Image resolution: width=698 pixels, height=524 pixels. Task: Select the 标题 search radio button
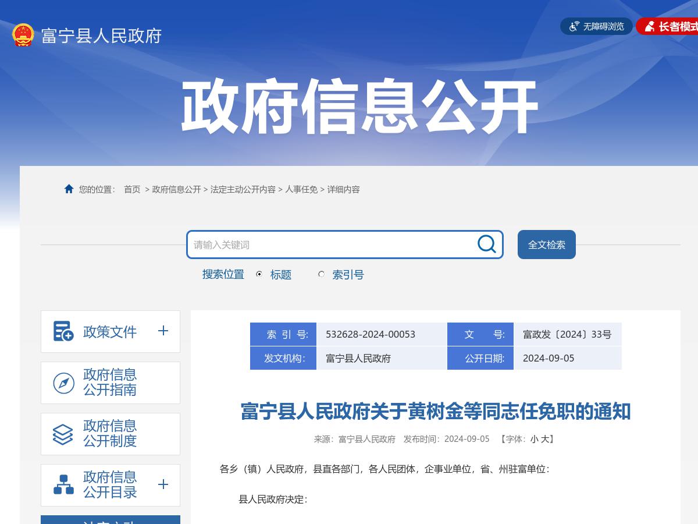click(x=258, y=275)
